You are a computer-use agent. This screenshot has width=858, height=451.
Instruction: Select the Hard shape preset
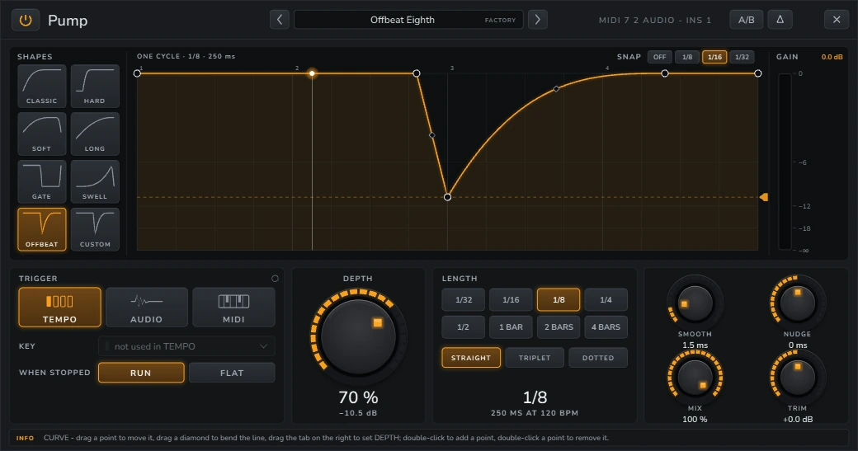pos(95,86)
